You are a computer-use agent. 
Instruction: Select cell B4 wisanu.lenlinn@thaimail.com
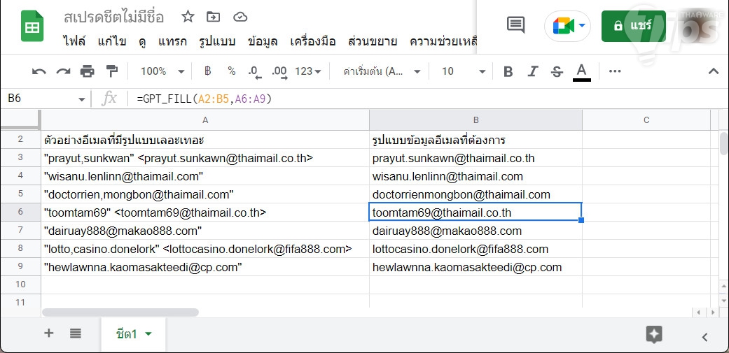pos(475,176)
